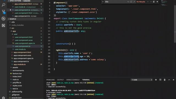Viewport: 176px width, 99px height.
Task: Open app.component.spec.ts file
Action: point(23,58)
